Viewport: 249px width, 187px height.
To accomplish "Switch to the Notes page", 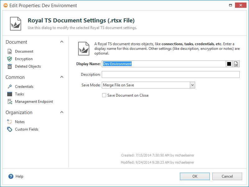I will tap(20, 122).
